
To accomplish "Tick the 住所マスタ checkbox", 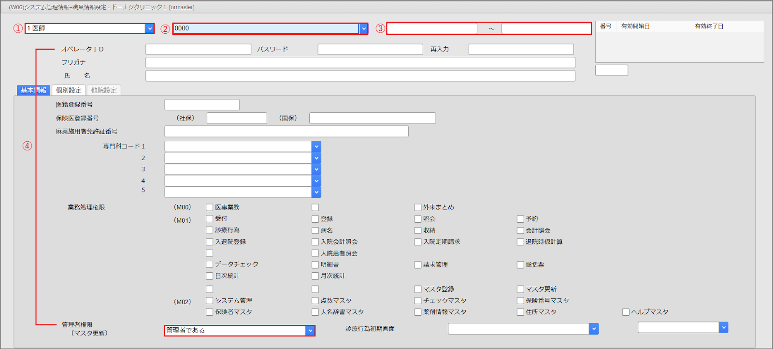I will pyautogui.click(x=520, y=312).
